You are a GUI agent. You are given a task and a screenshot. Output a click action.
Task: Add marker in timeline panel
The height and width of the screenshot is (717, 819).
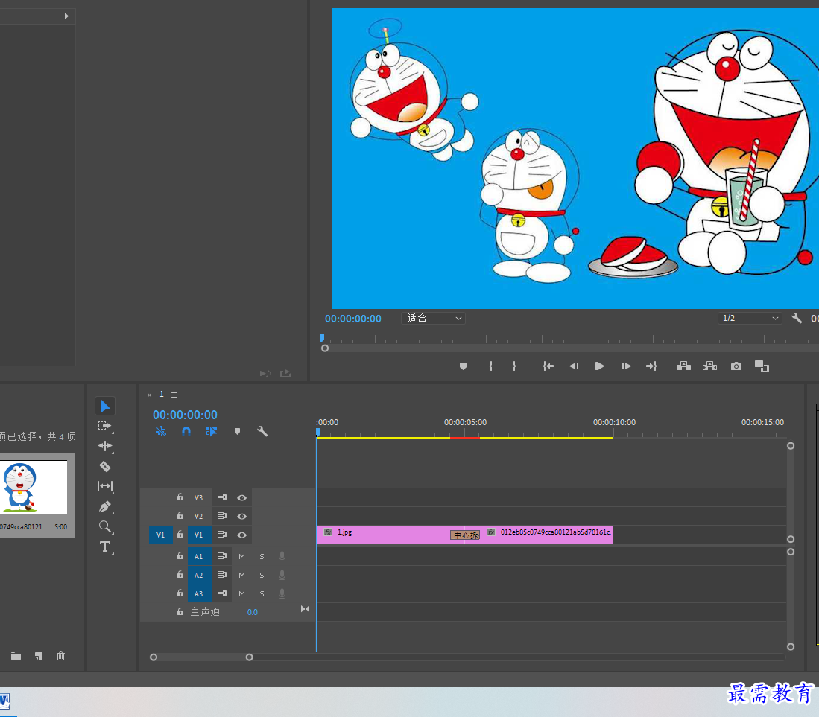(237, 432)
